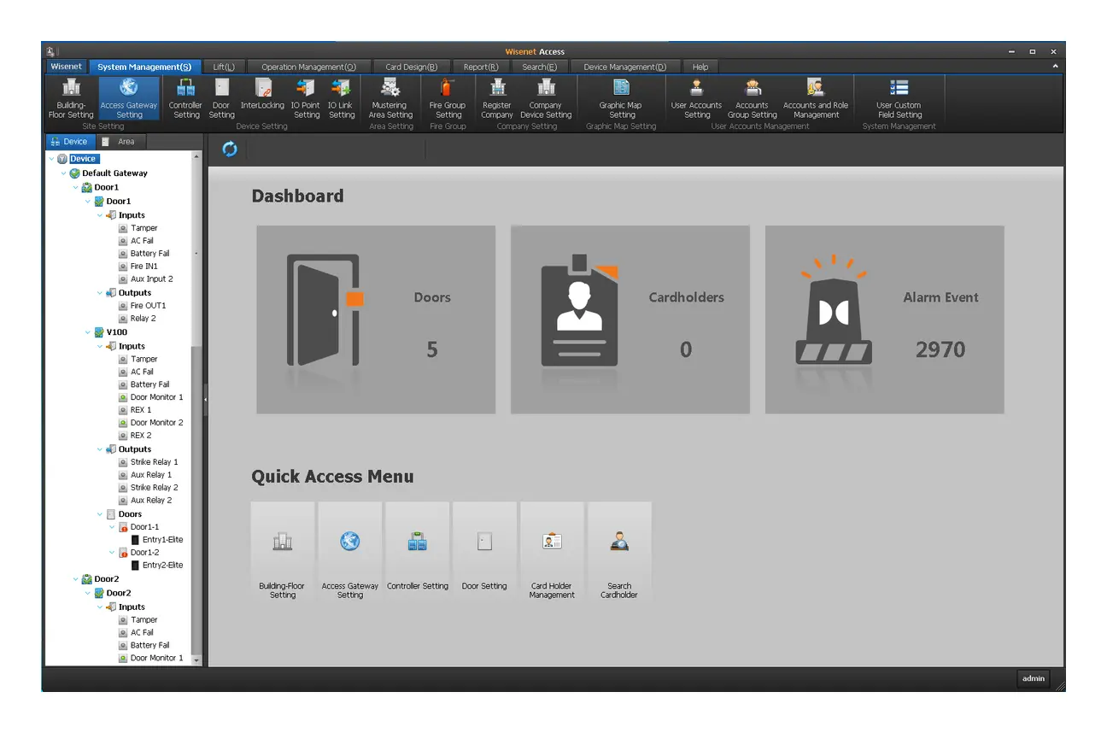Viewport: 1107px width, 733px height.
Task: Open the Register Company tool
Action: tap(497, 99)
